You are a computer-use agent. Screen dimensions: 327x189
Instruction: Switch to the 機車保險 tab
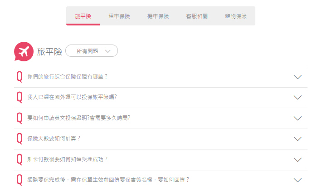(158, 16)
